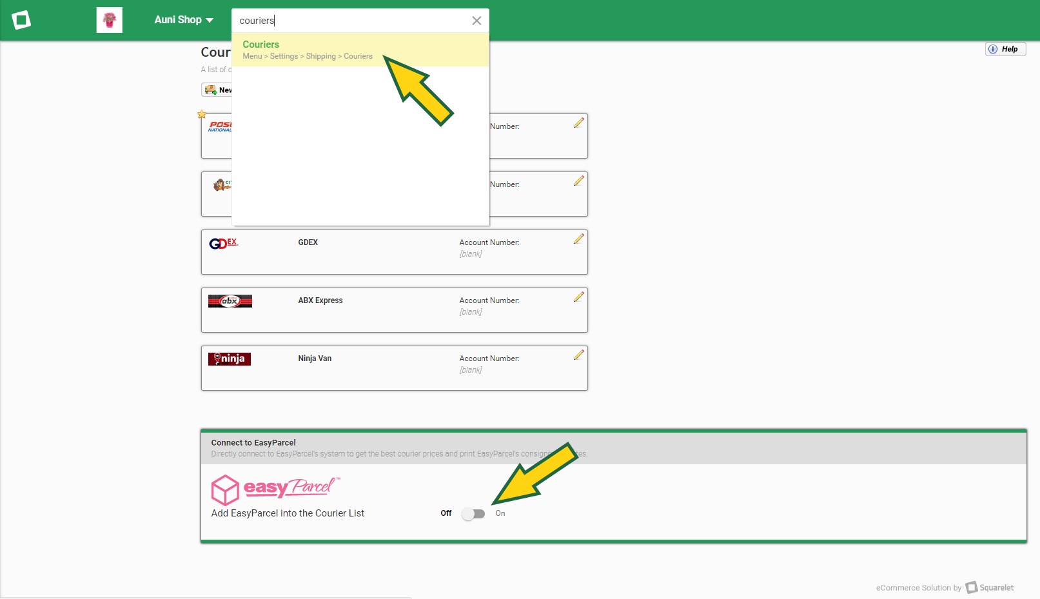Edit the second courier with the pencil icon

579,181
